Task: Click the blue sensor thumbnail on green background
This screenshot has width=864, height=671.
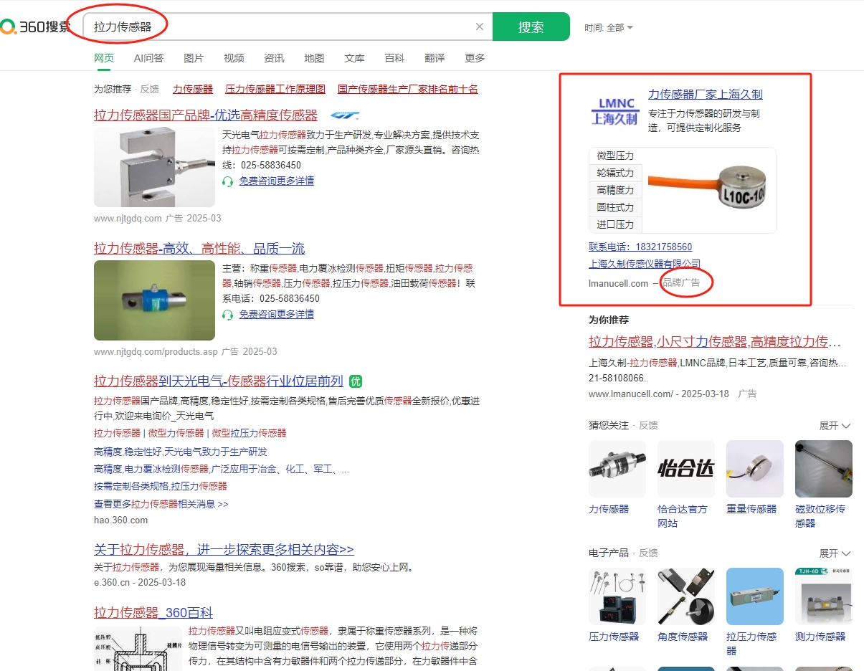Action: [154, 300]
